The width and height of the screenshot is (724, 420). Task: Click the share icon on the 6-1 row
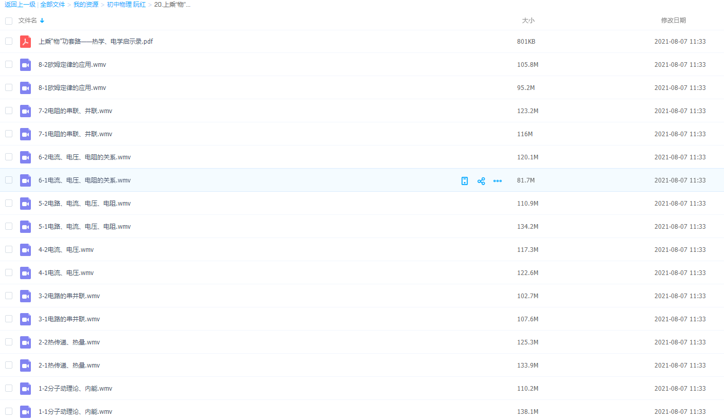coord(481,181)
